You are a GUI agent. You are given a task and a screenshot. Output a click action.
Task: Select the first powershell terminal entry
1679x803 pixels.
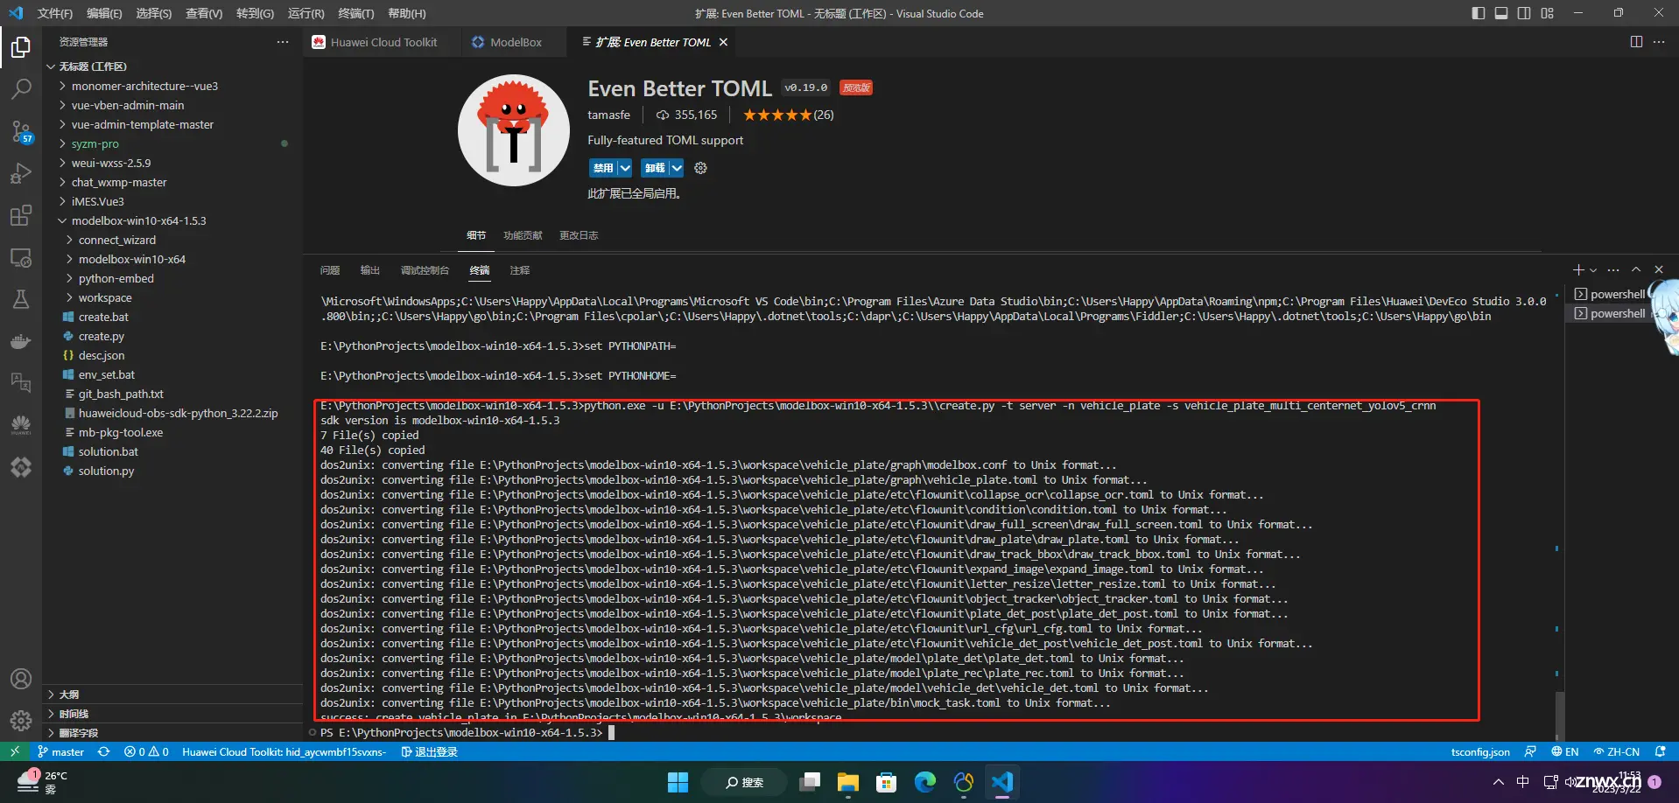[x=1612, y=294]
